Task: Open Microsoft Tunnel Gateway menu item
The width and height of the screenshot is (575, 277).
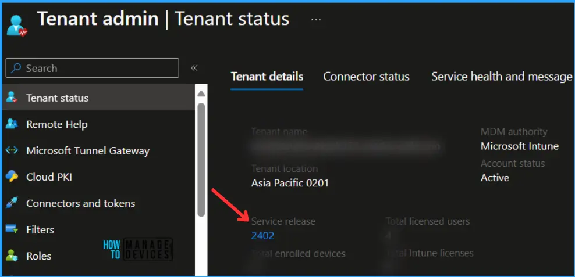Action: pos(88,150)
